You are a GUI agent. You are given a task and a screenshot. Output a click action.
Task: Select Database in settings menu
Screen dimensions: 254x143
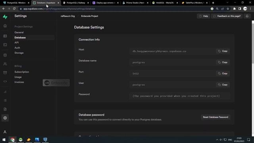point(20,38)
